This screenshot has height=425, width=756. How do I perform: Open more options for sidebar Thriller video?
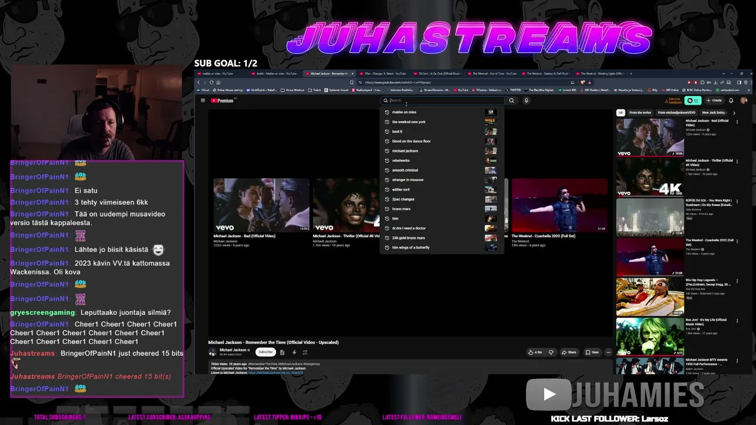tap(736, 162)
